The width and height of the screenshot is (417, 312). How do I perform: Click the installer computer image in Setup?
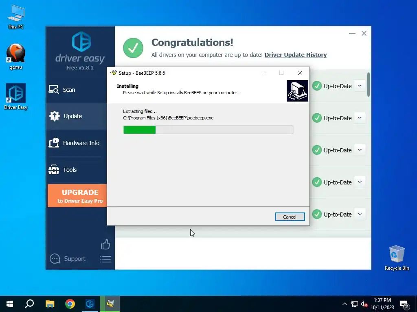click(297, 91)
